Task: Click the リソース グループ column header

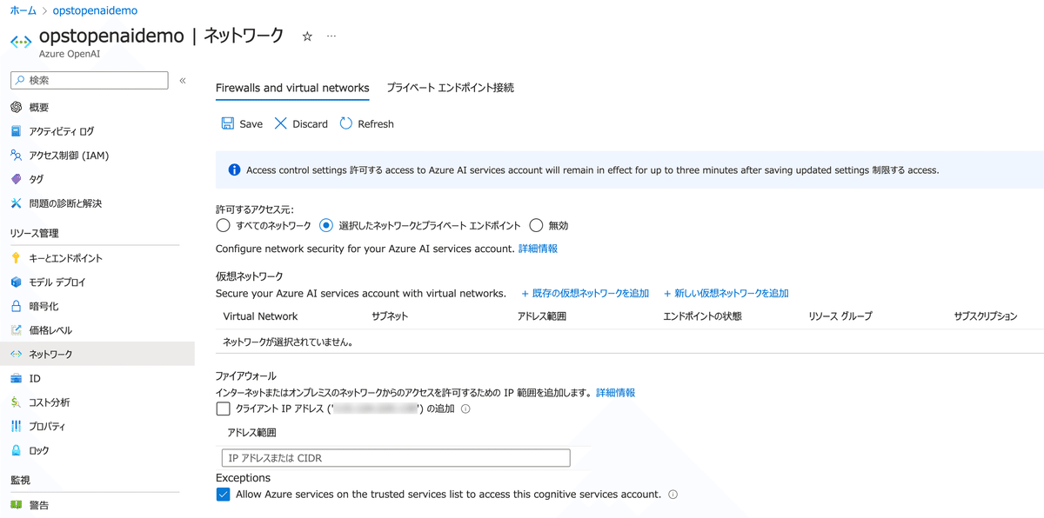Action: click(840, 316)
